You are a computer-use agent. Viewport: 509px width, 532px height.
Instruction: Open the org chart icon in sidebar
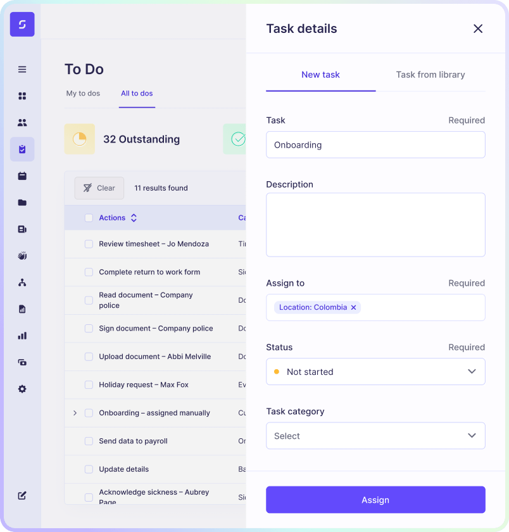pos(22,282)
